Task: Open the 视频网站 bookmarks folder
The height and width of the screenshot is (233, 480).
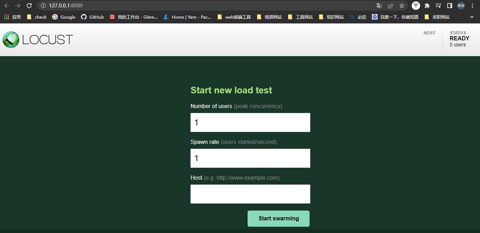Action: [269, 17]
